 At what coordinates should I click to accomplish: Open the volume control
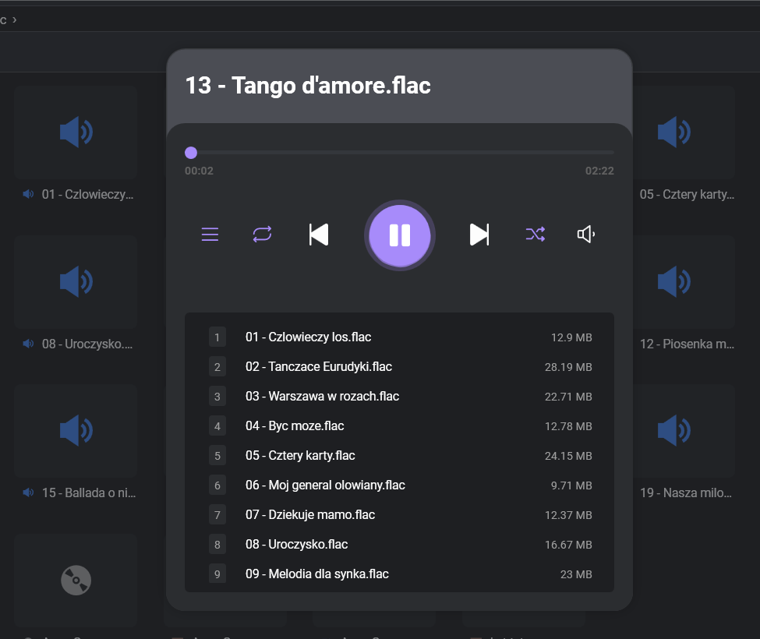pos(585,234)
